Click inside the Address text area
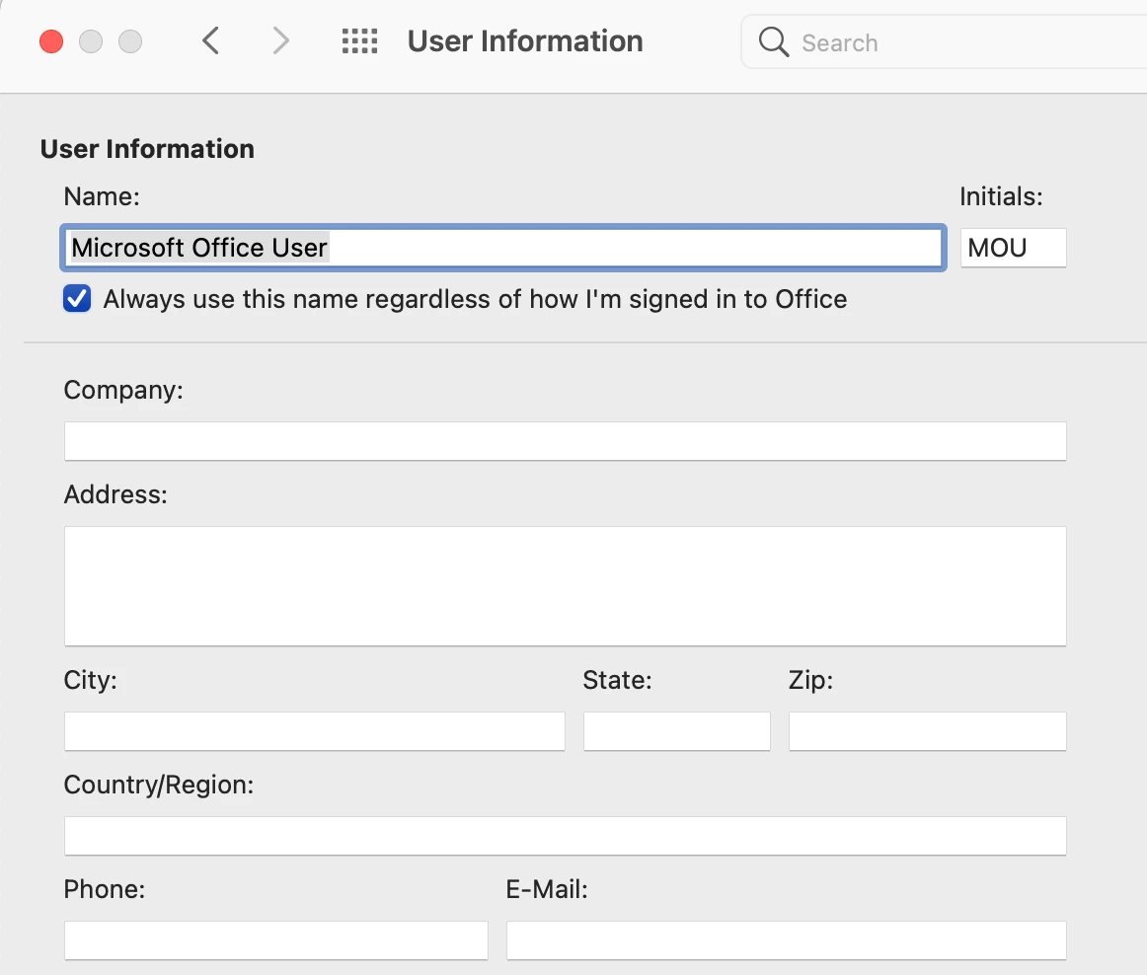This screenshot has height=975, width=1147. pos(566,586)
